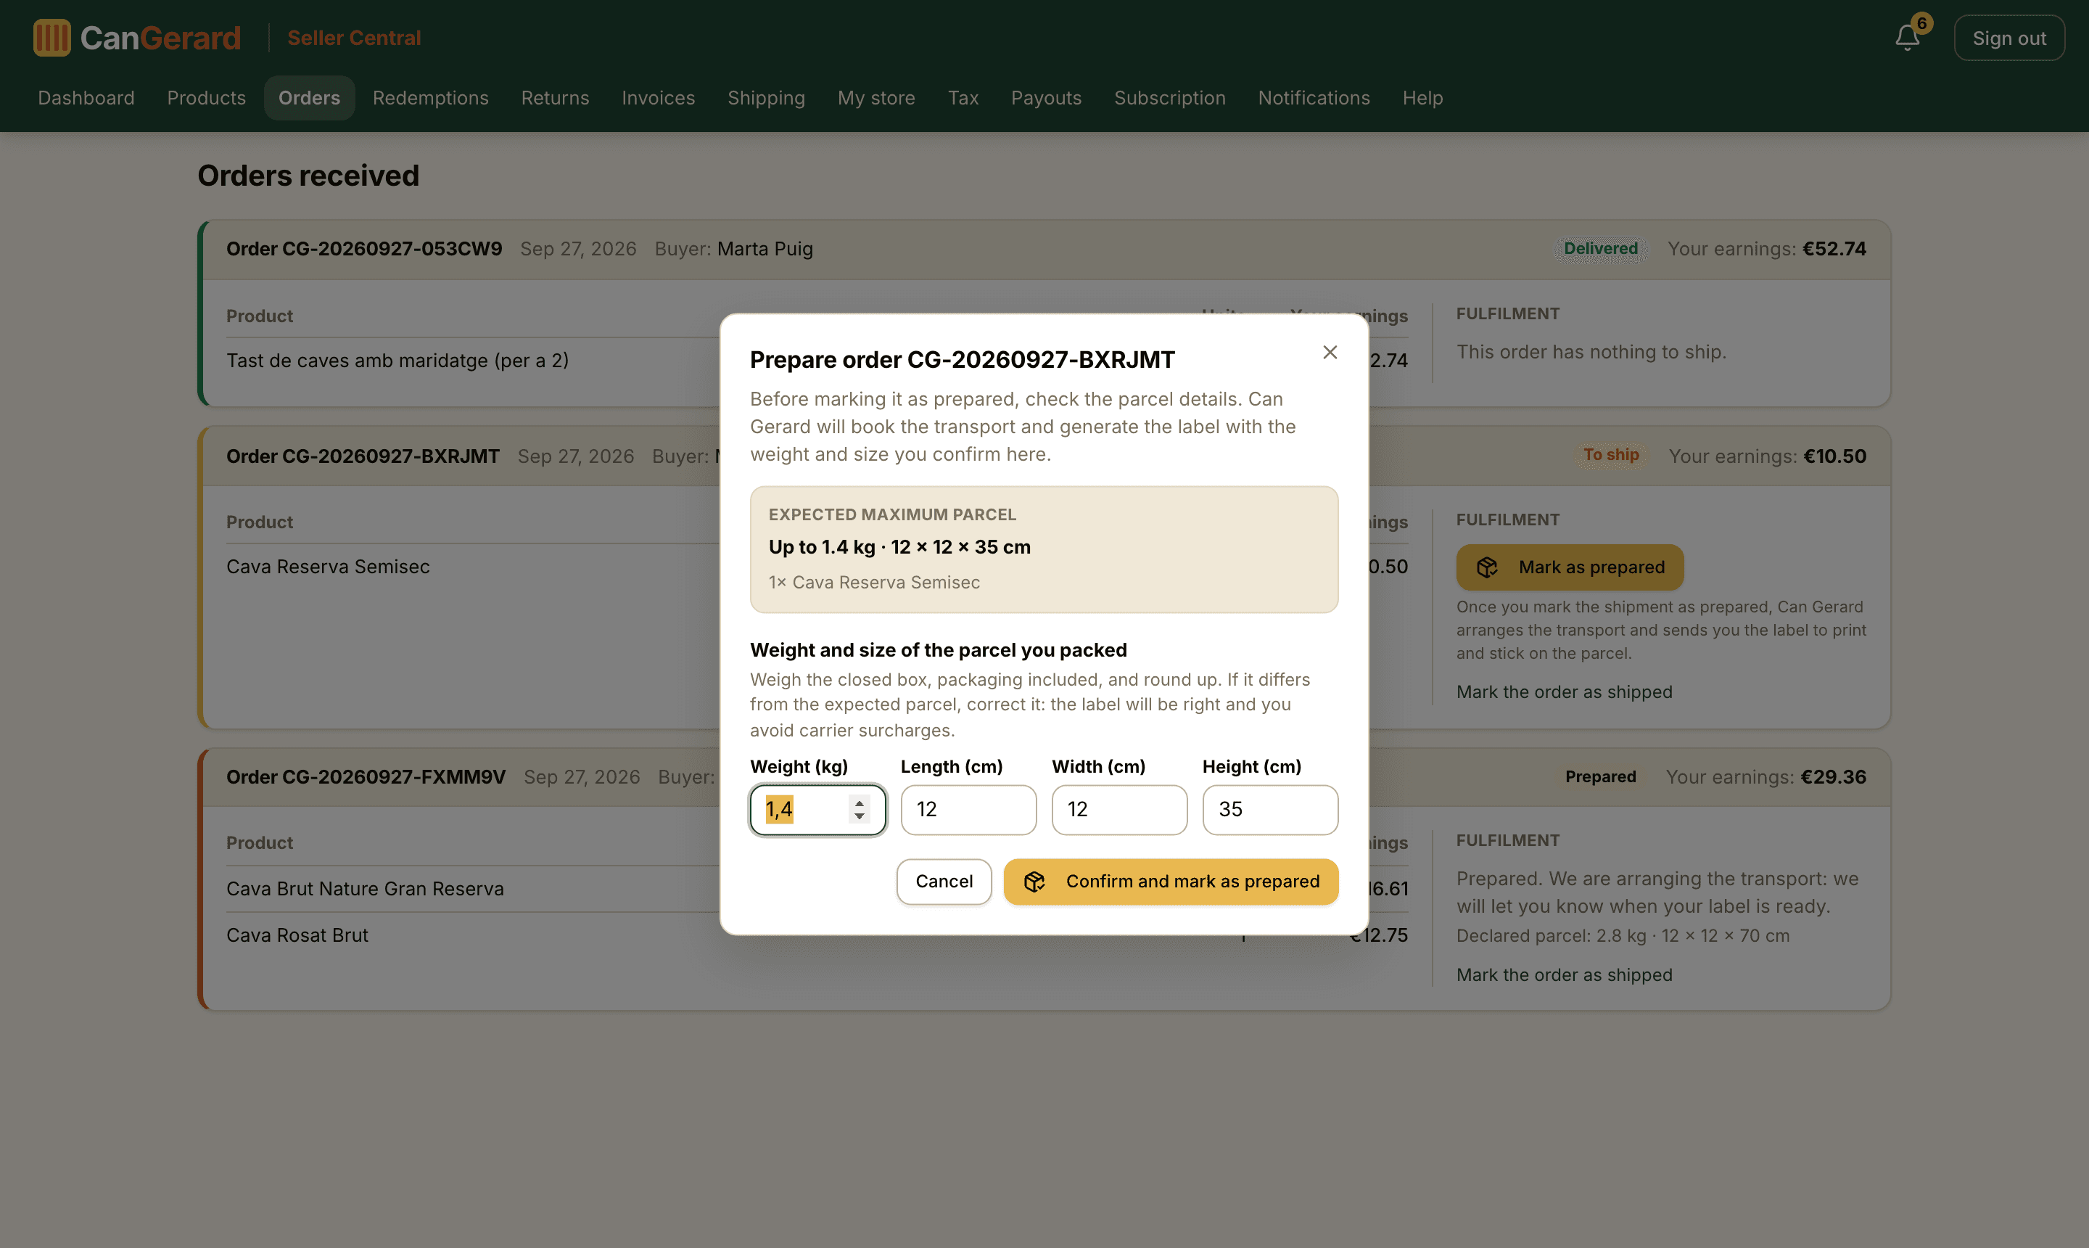
Task: Open the Dashboard tab
Action: pos(86,99)
